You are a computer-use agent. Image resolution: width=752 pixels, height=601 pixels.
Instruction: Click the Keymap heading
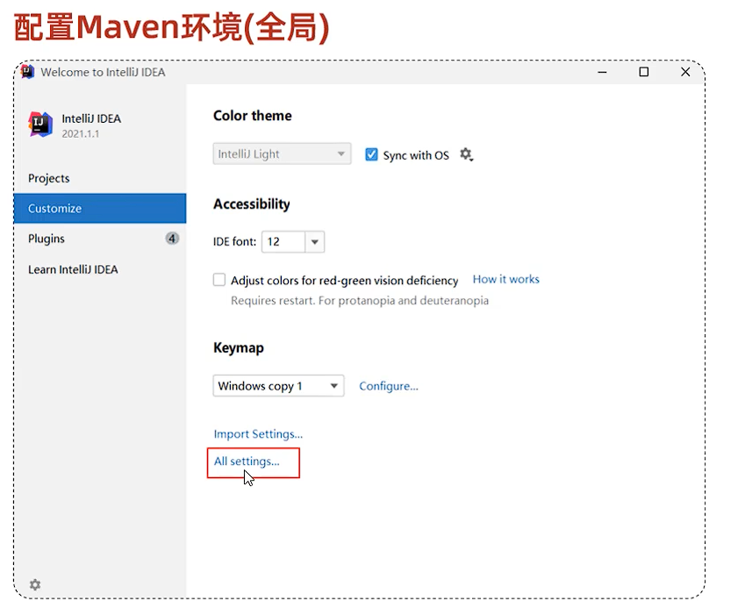click(x=239, y=347)
